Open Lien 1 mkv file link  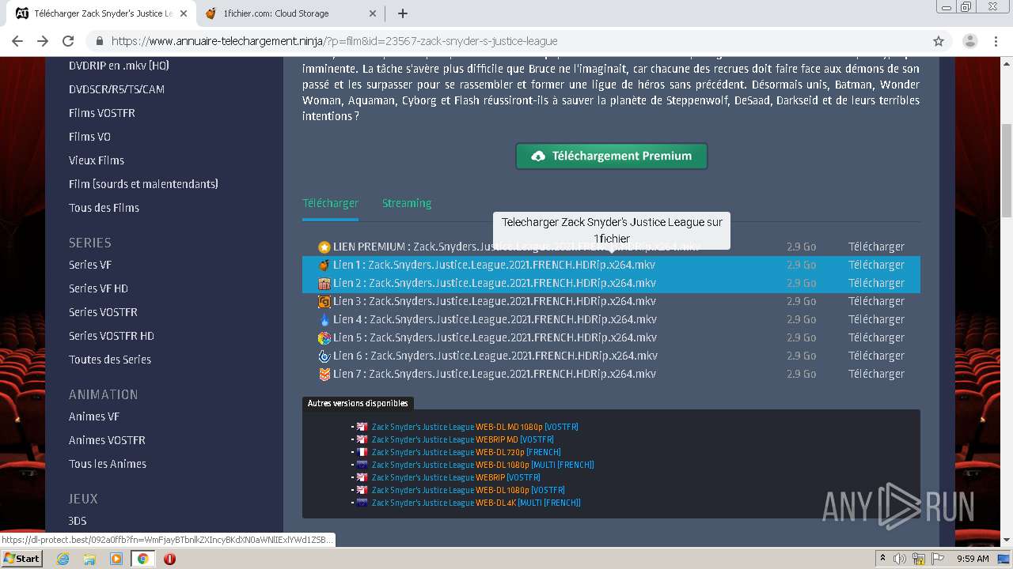(x=494, y=265)
